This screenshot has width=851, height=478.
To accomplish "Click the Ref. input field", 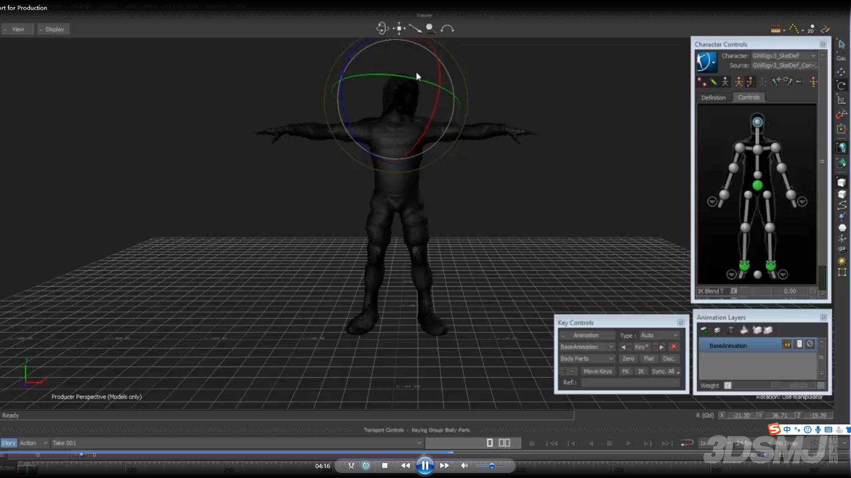I will (x=631, y=383).
